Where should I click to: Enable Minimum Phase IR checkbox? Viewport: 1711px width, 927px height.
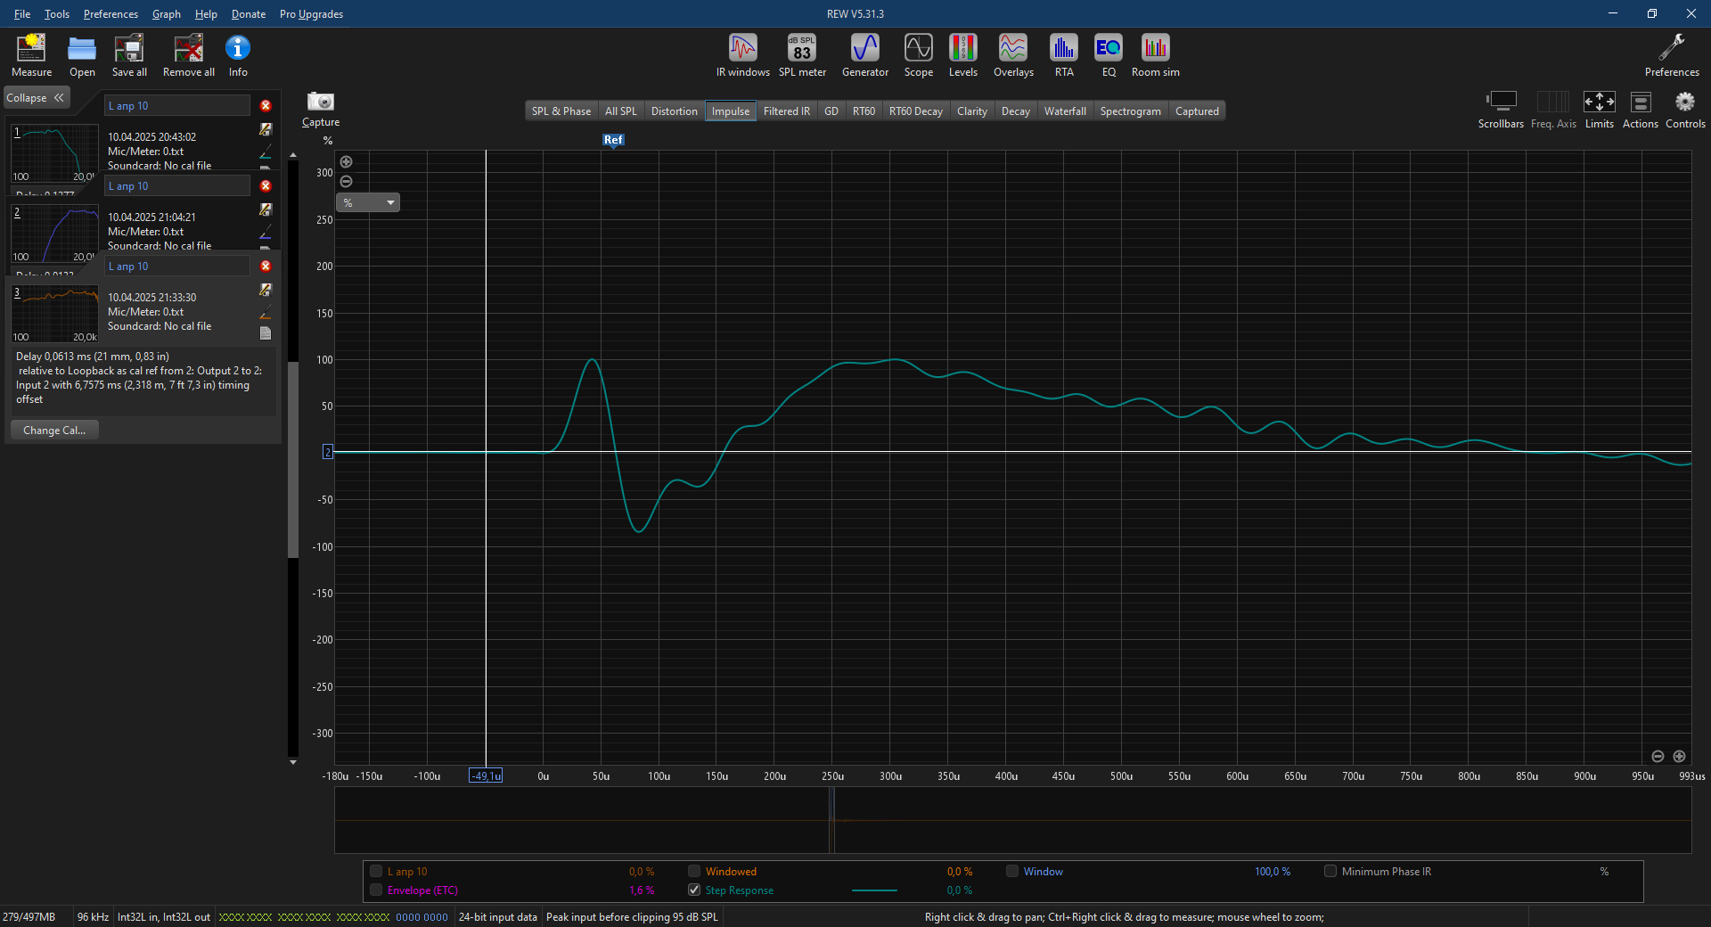pyautogui.click(x=1330, y=871)
